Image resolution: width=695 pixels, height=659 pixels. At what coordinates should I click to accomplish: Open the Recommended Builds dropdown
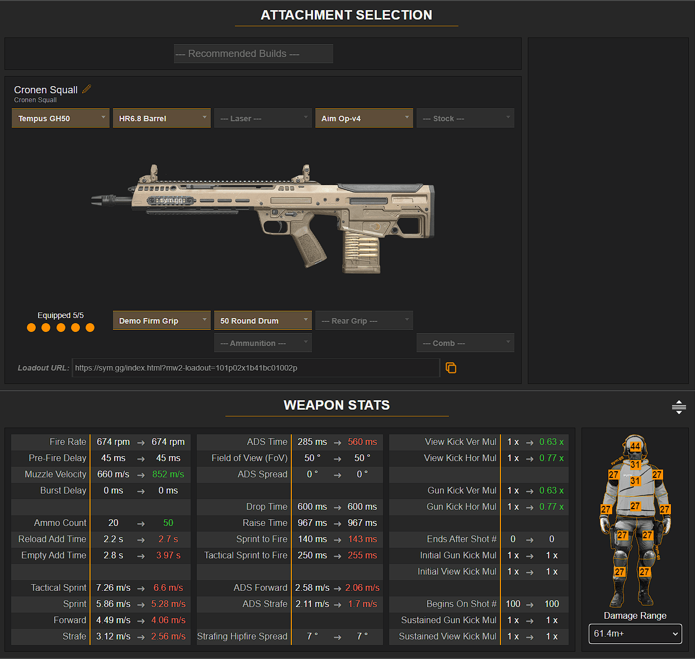(x=253, y=54)
